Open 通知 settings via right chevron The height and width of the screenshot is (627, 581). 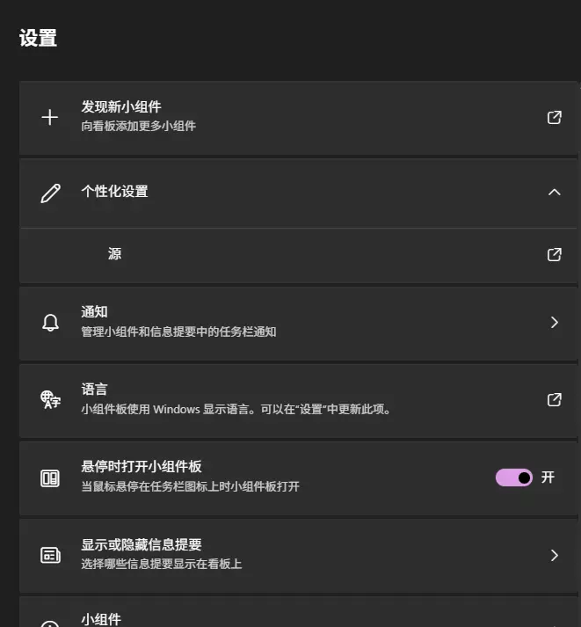coord(554,322)
